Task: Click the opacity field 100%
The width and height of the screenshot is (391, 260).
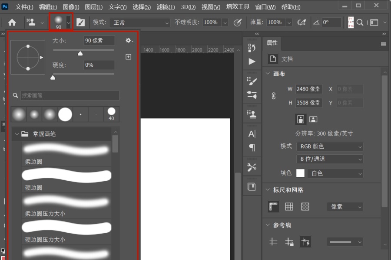Action: (212, 23)
